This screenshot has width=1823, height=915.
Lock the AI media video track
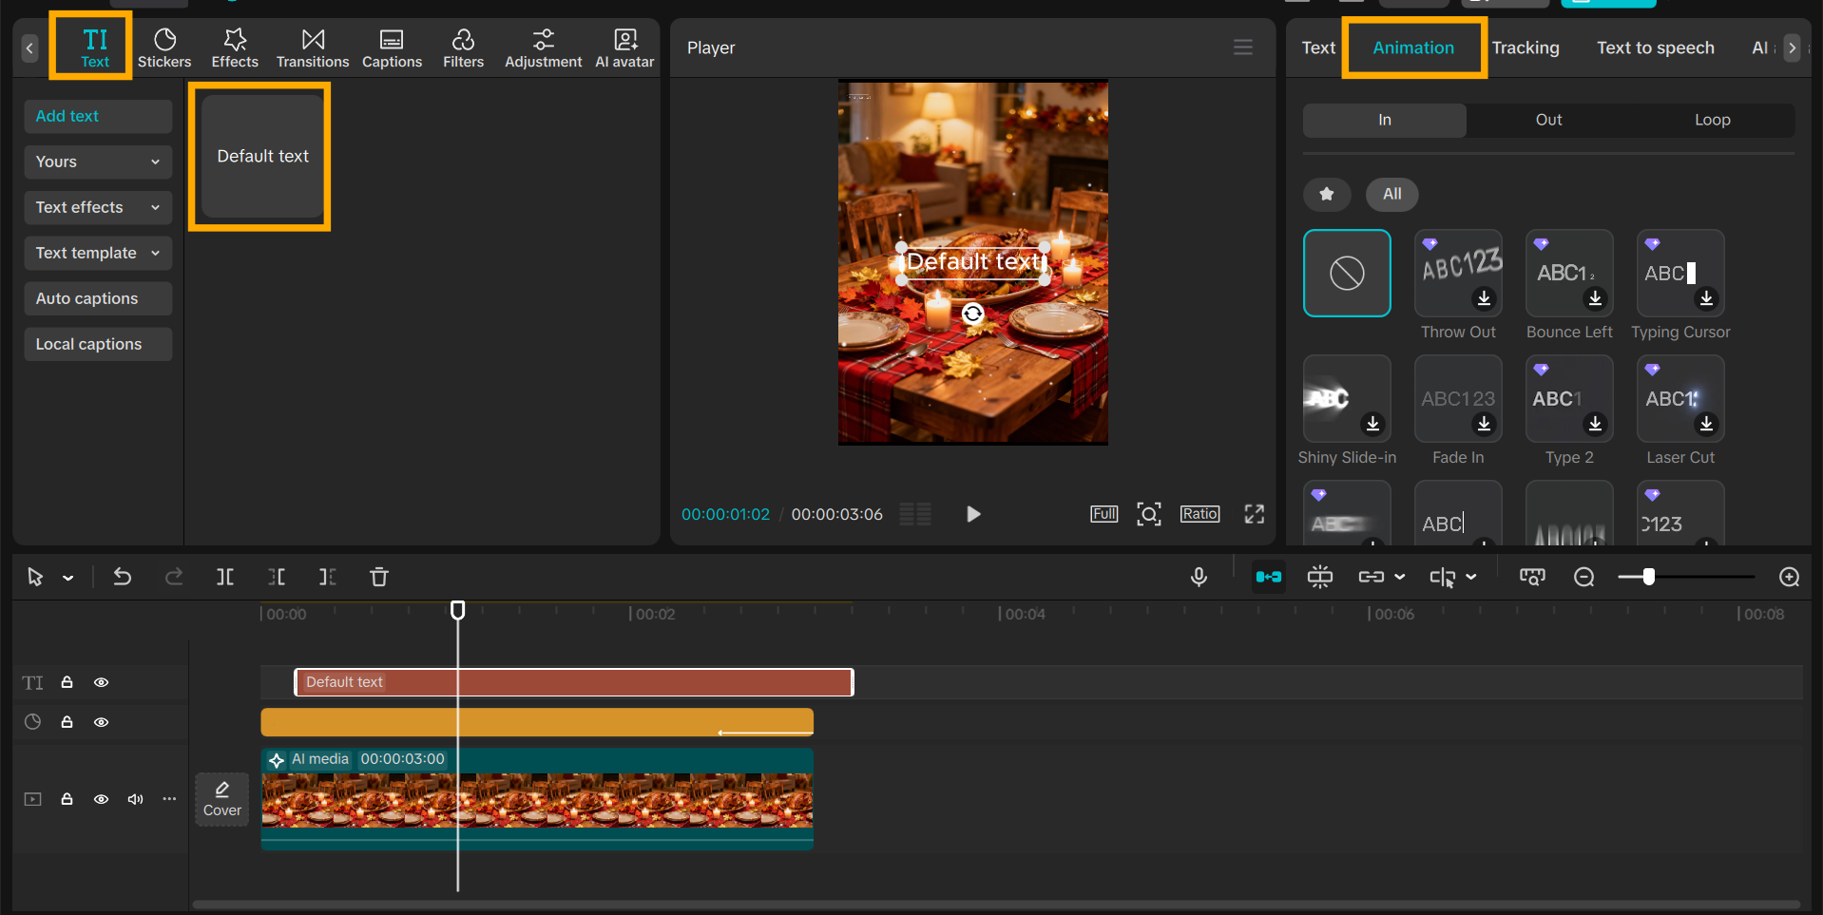(67, 799)
